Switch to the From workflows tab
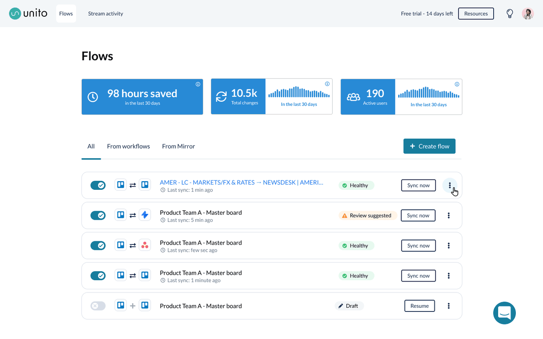The width and height of the screenshot is (543, 339). click(x=128, y=146)
